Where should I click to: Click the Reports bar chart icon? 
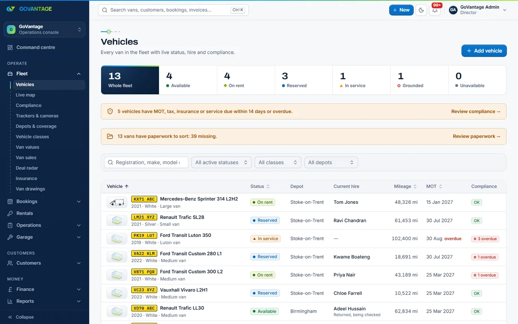(10, 301)
